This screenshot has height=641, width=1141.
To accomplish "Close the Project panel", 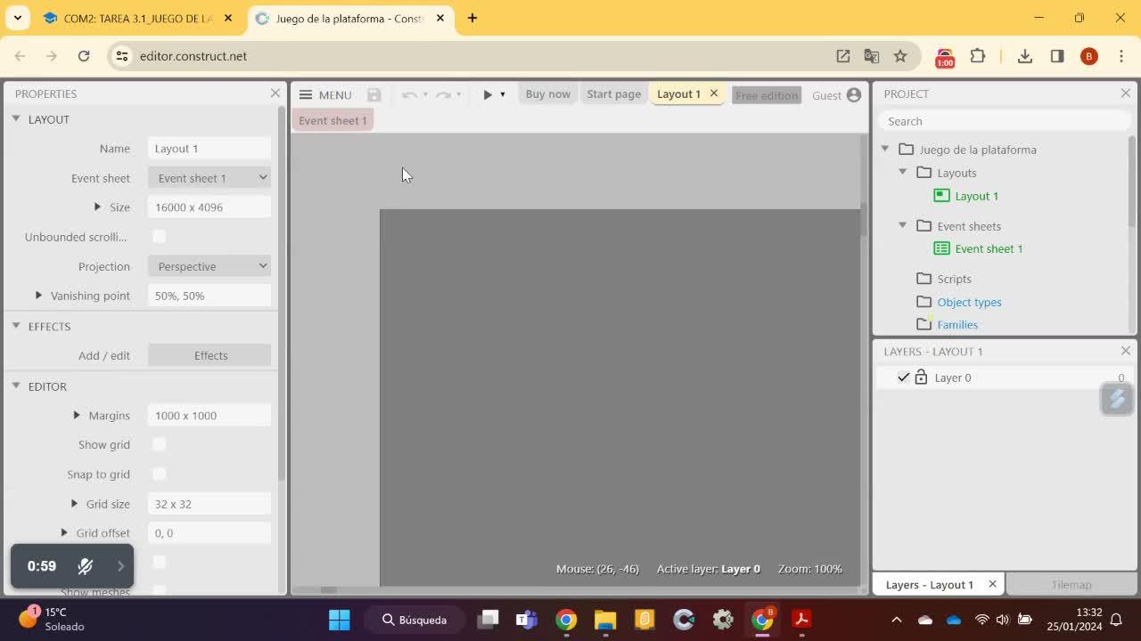I will [1125, 93].
